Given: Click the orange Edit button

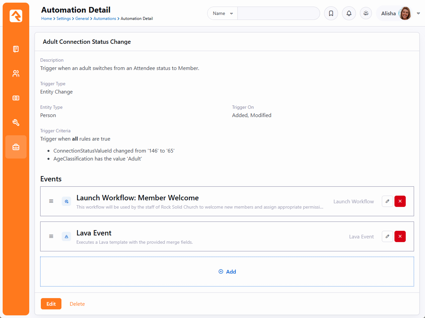Looking at the screenshot, I should 51,304.
